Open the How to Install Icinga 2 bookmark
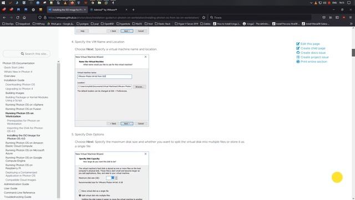Image resolution: width=355 pixels, height=200 pixels. coord(227,23)
